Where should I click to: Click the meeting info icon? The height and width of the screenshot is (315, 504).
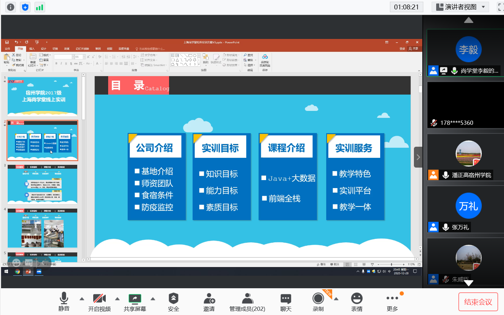coord(11,7)
